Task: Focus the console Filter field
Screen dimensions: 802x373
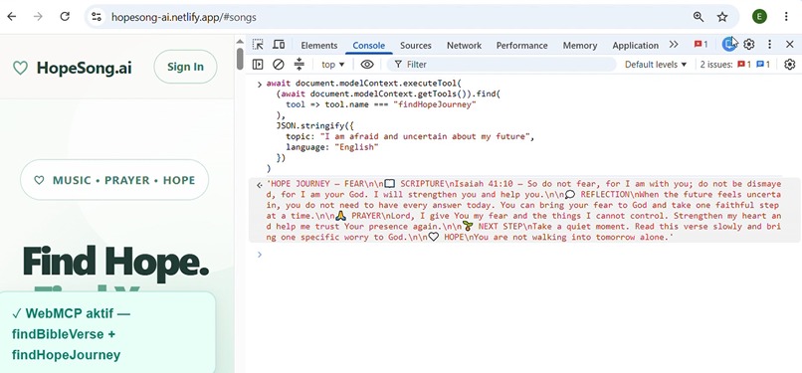Action: [x=501, y=65]
